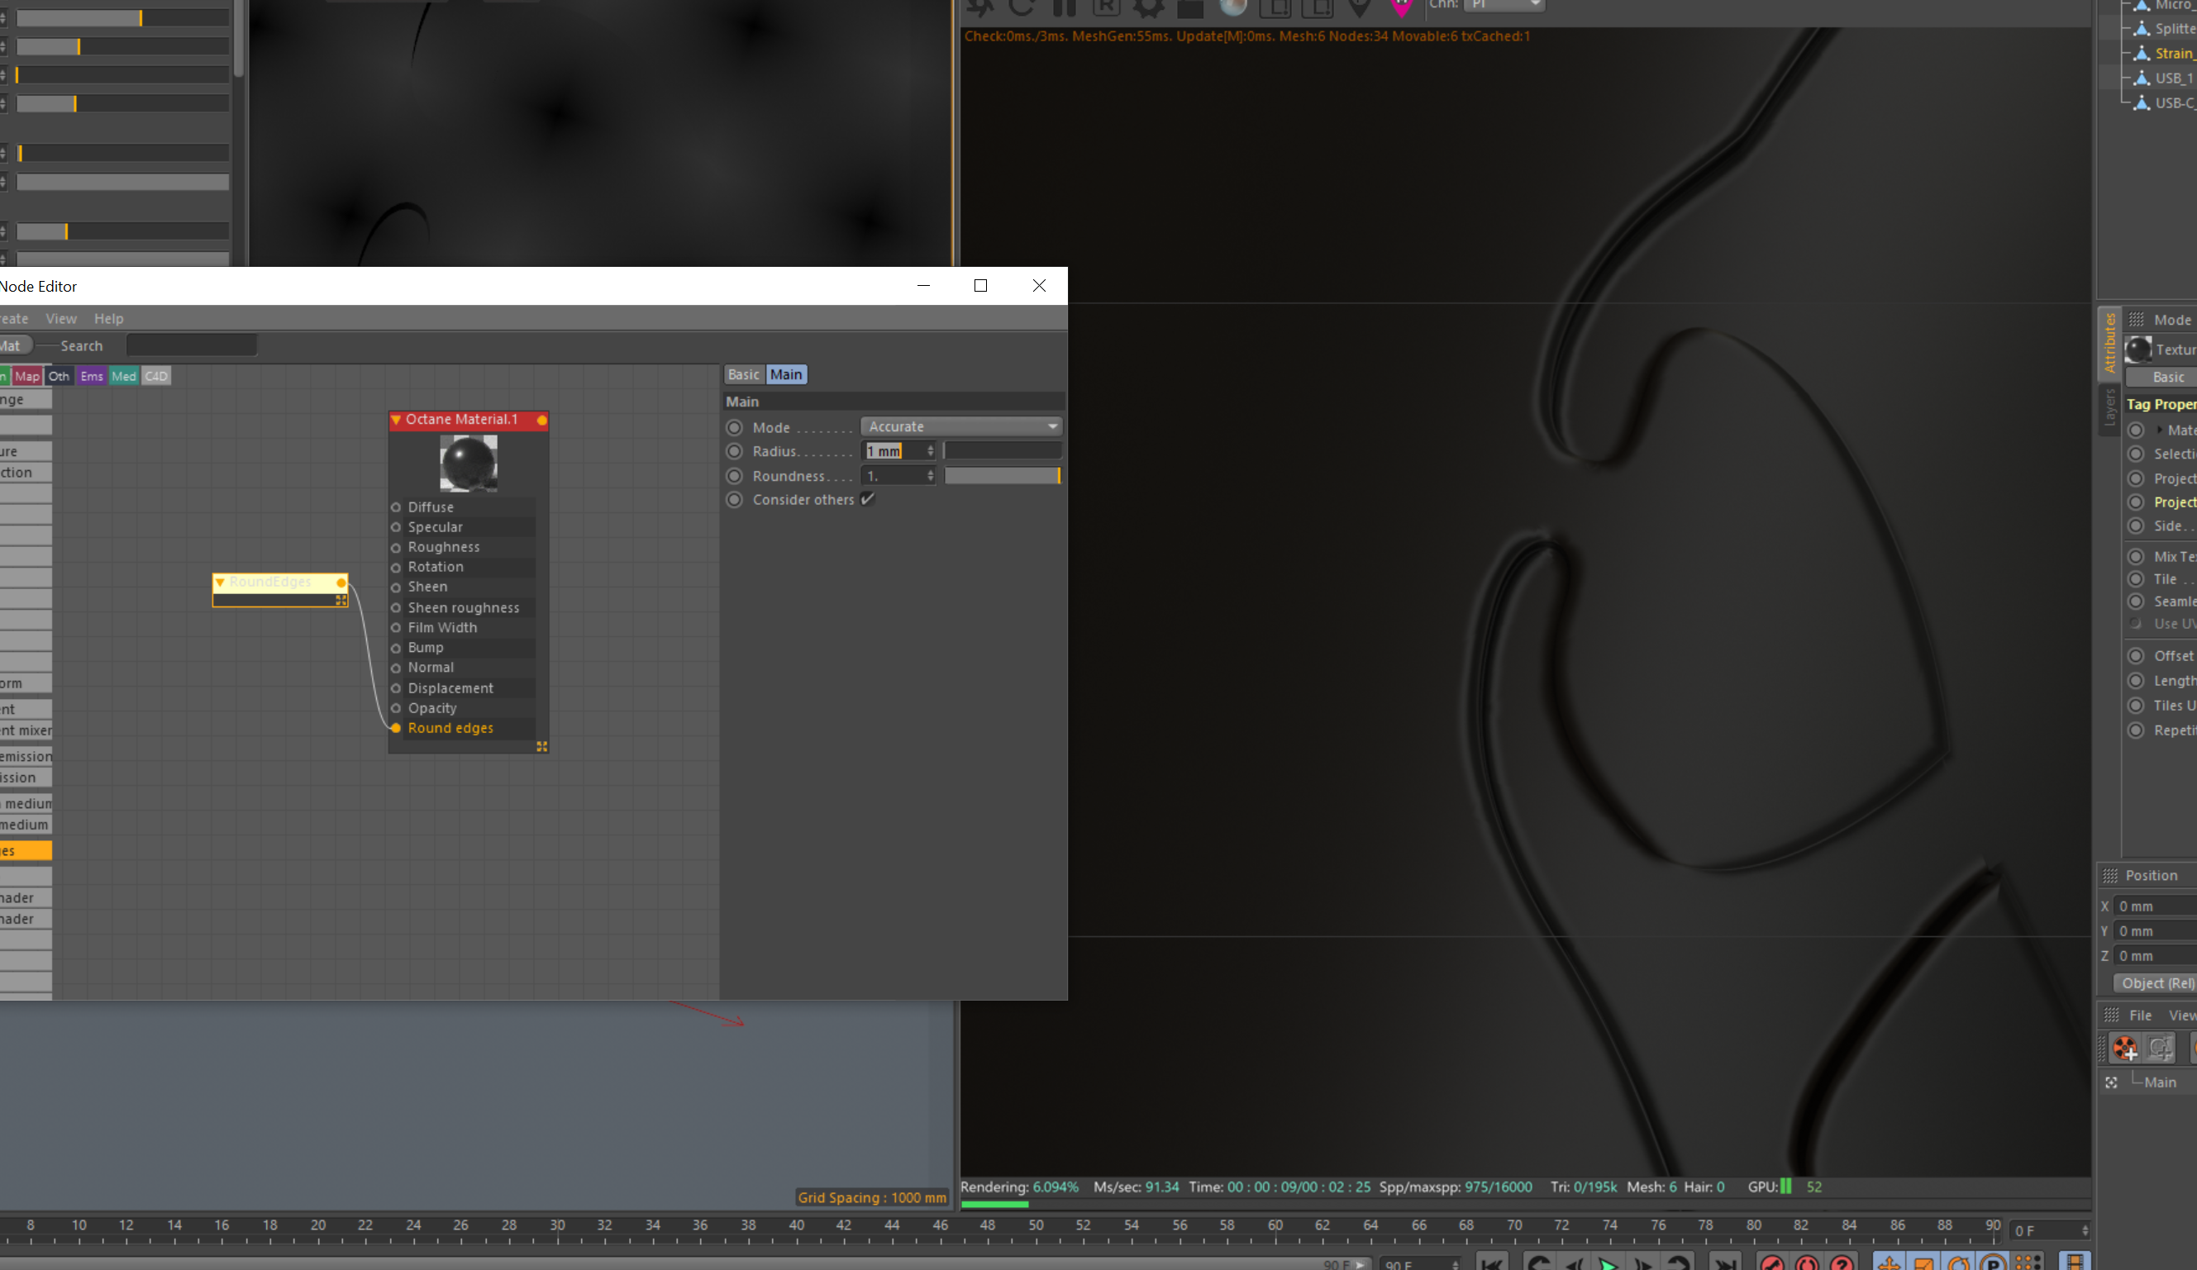Screen dimensions: 2197x1270
Task: Click the Node Editor Search input field
Action: [191, 345]
